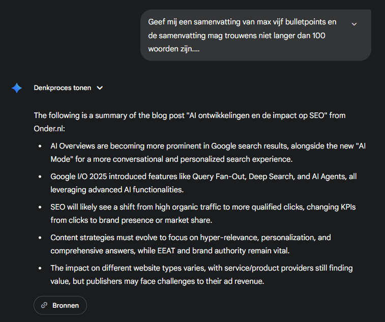Click the link icon inside Bronnen

[44, 305]
